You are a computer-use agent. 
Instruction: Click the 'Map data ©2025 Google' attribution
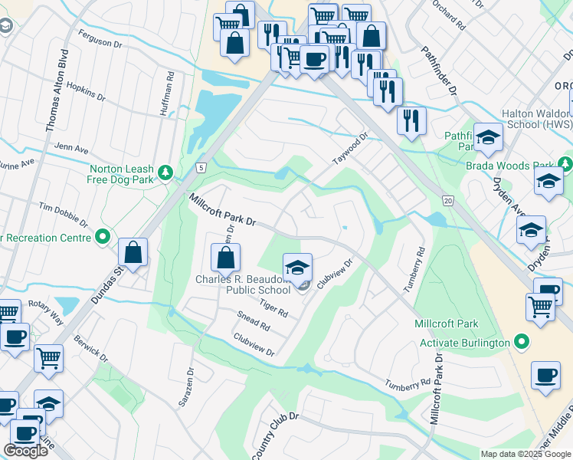tap(526, 454)
